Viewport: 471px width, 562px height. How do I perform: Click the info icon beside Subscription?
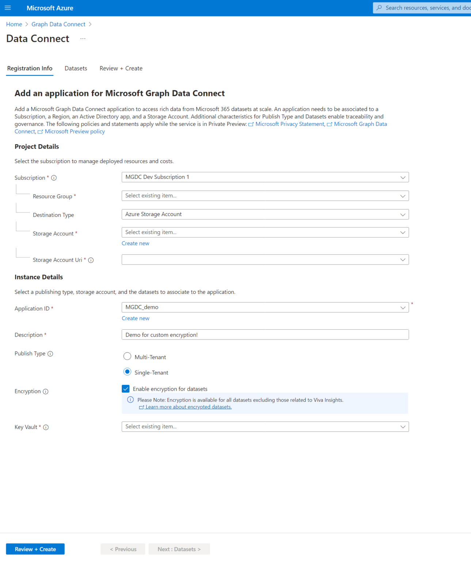(x=54, y=178)
